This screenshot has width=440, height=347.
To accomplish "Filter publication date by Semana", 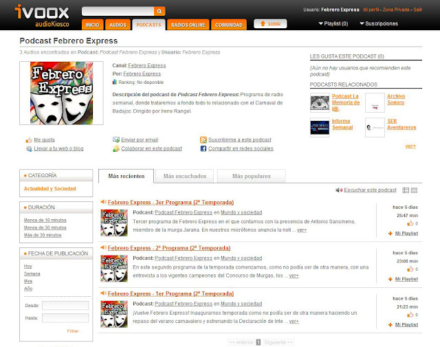I will point(32,273).
